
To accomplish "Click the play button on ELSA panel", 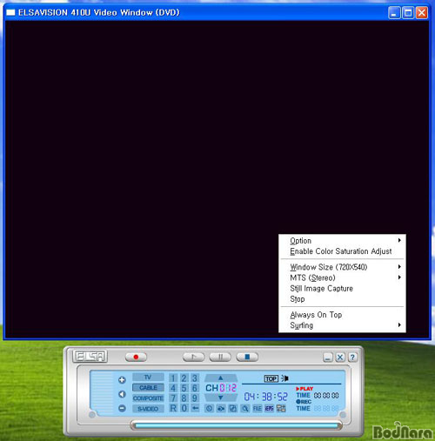I will click(193, 357).
